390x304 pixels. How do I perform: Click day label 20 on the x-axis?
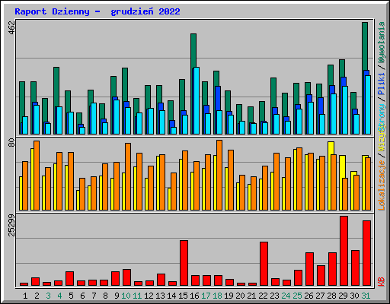(x=240, y=296)
